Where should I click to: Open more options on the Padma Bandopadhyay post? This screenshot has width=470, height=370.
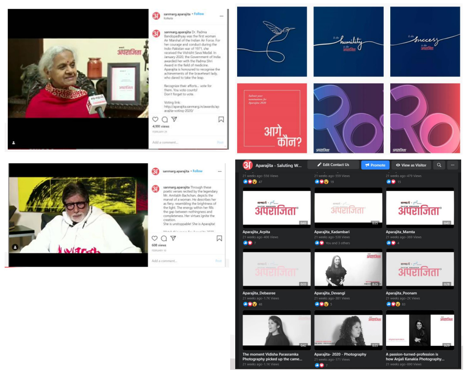point(221,16)
